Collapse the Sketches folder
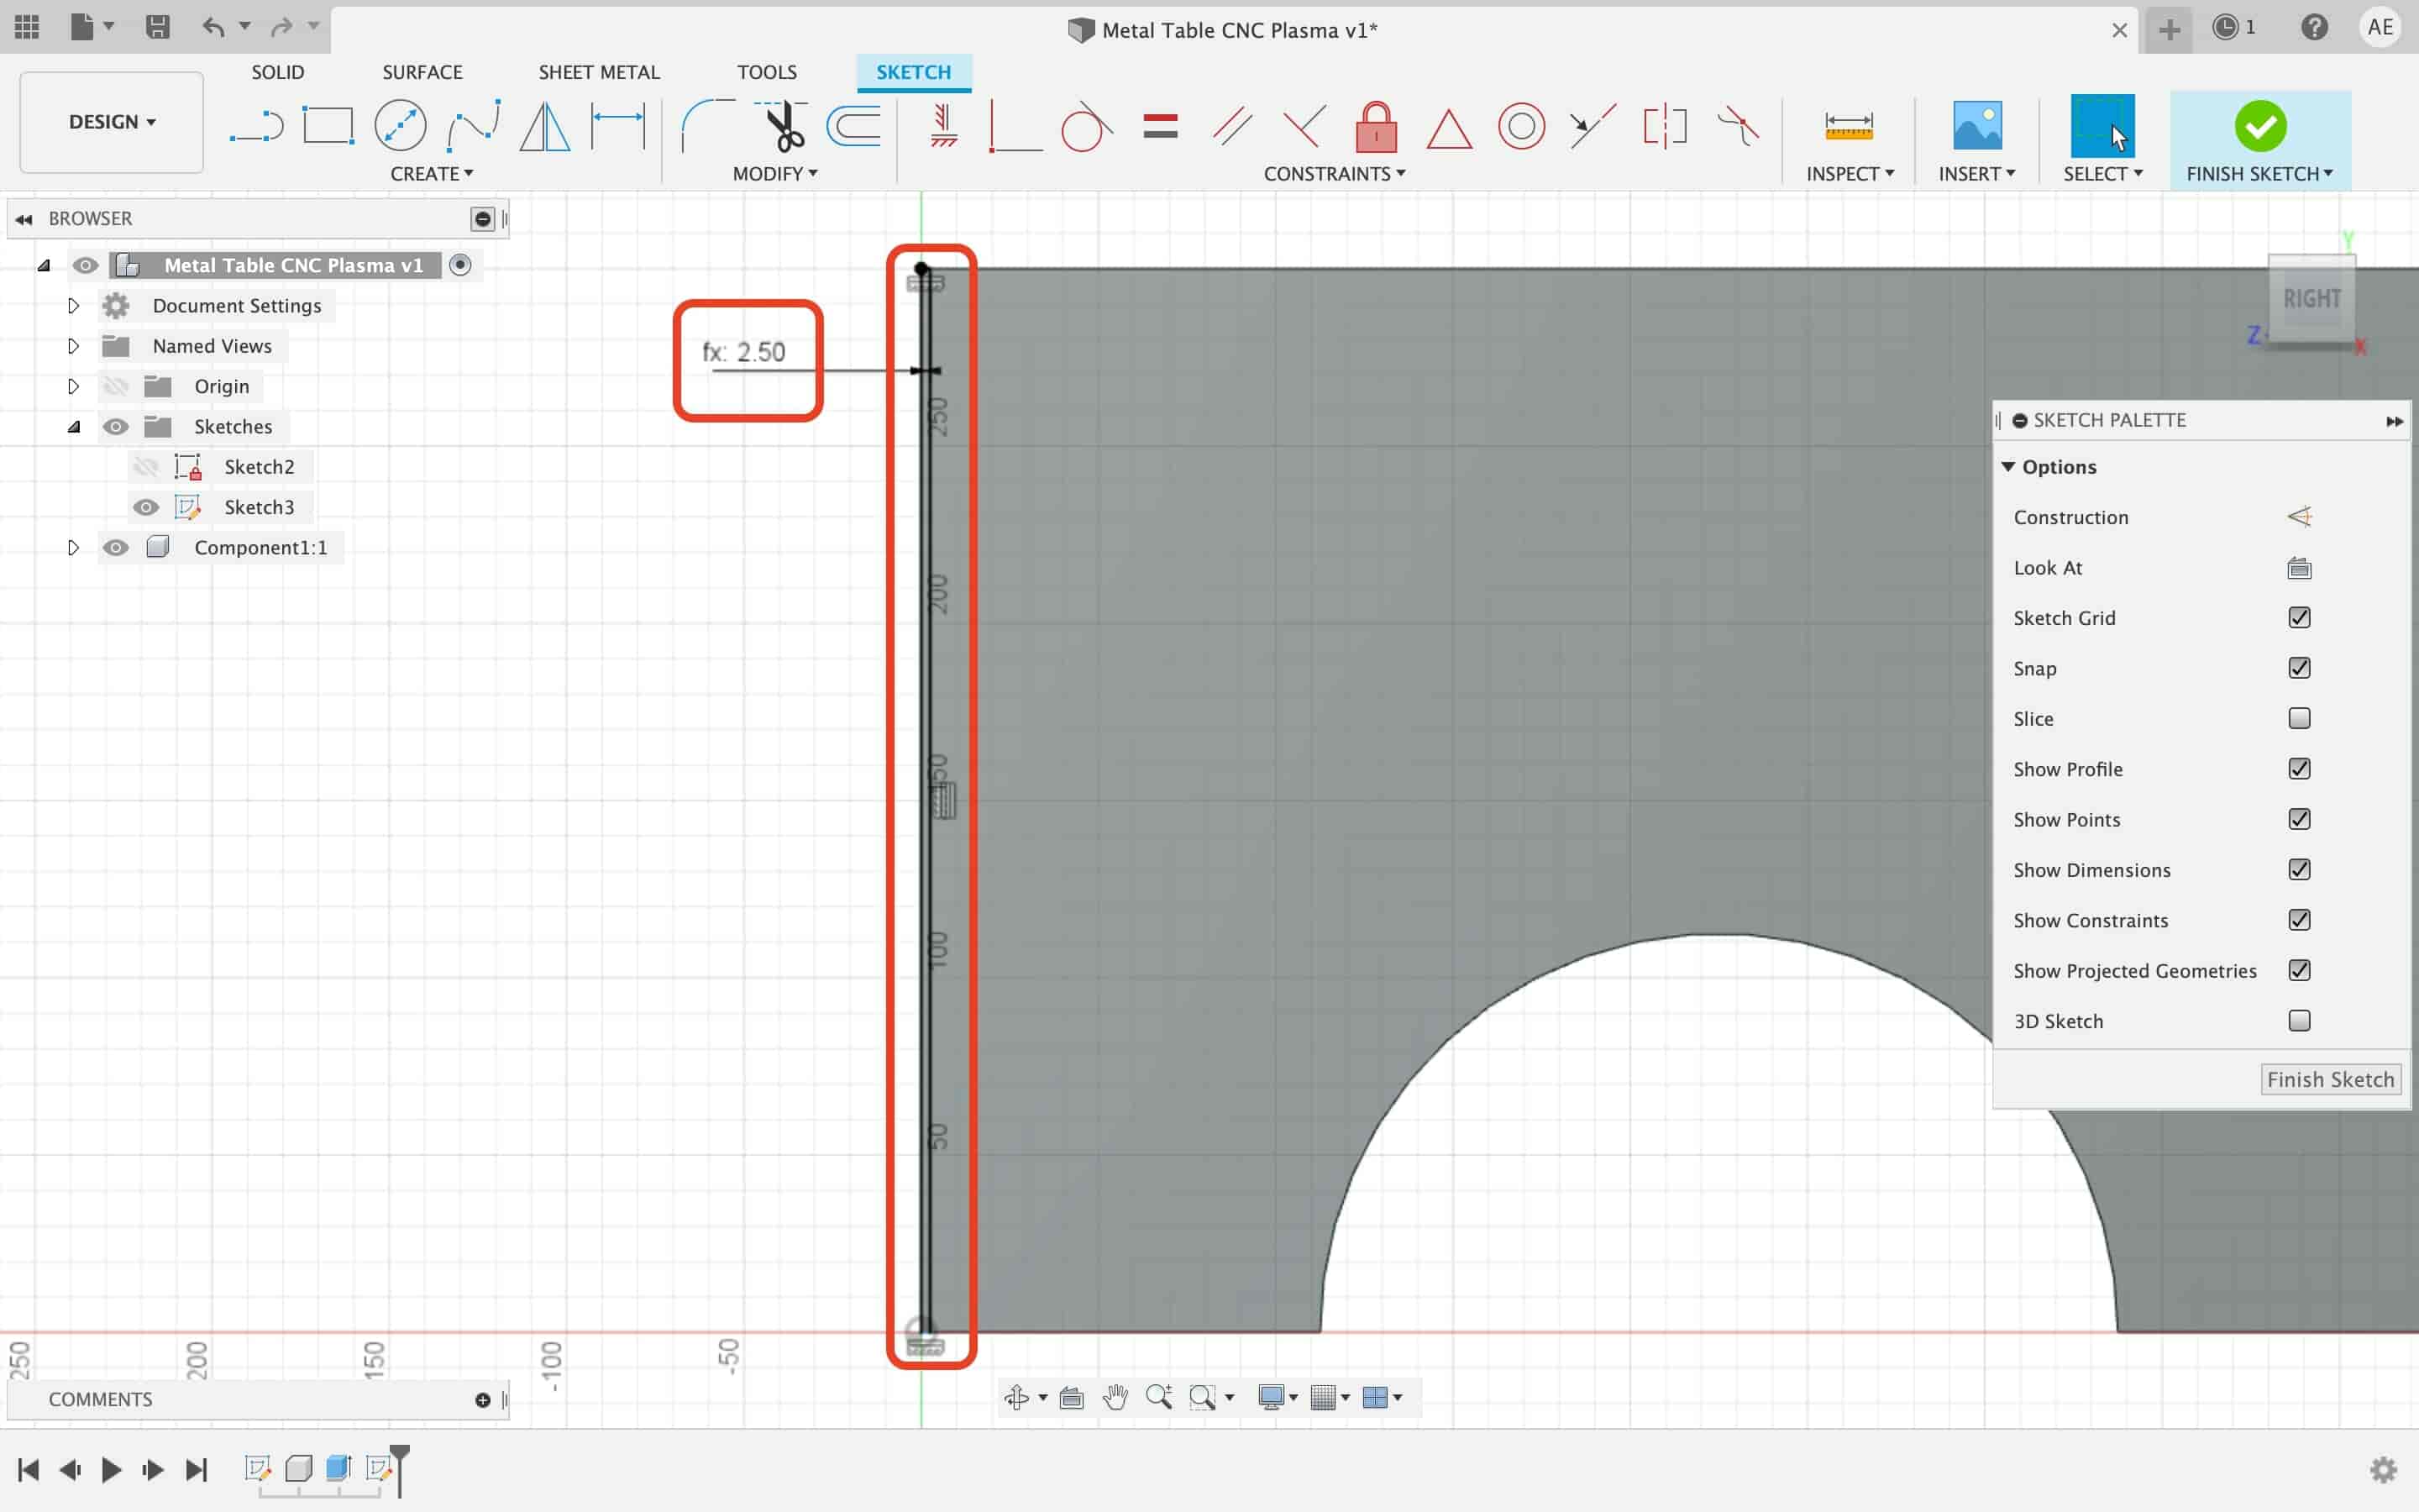Viewport: 2419px width, 1512px height. pos(73,427)
